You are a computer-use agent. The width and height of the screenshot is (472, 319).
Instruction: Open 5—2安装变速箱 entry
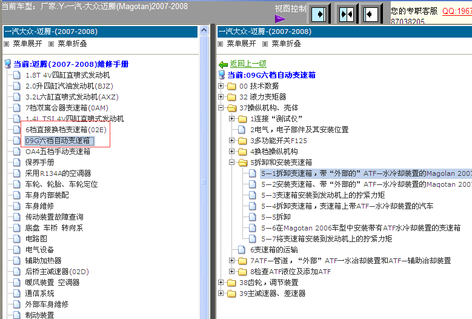(367, 184)
